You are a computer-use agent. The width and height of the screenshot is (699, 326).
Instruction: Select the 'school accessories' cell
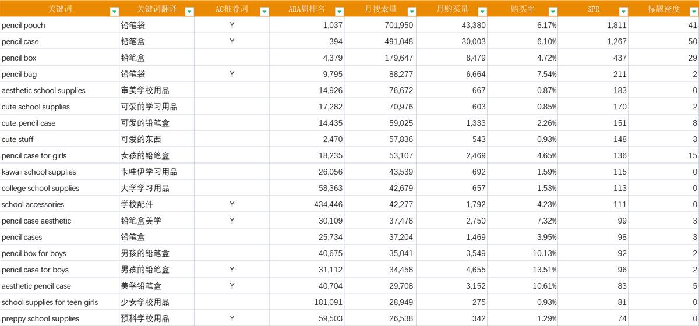pyautogui.click(x=59, y=204)
